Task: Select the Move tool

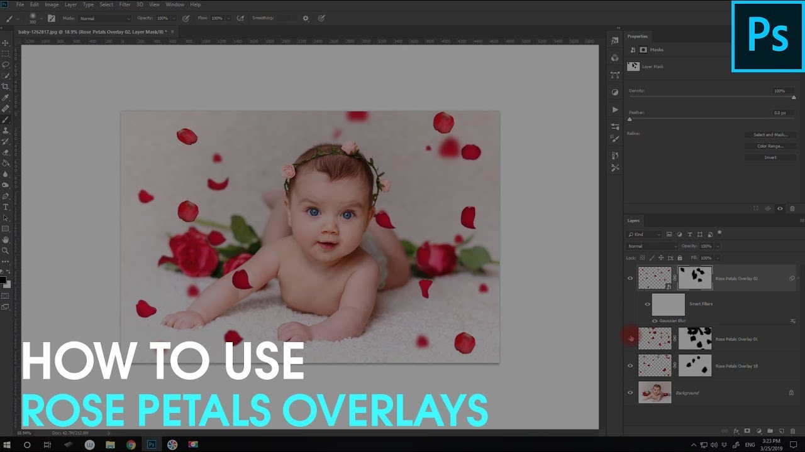Action: pyautogui.click(x=6, y=43)
